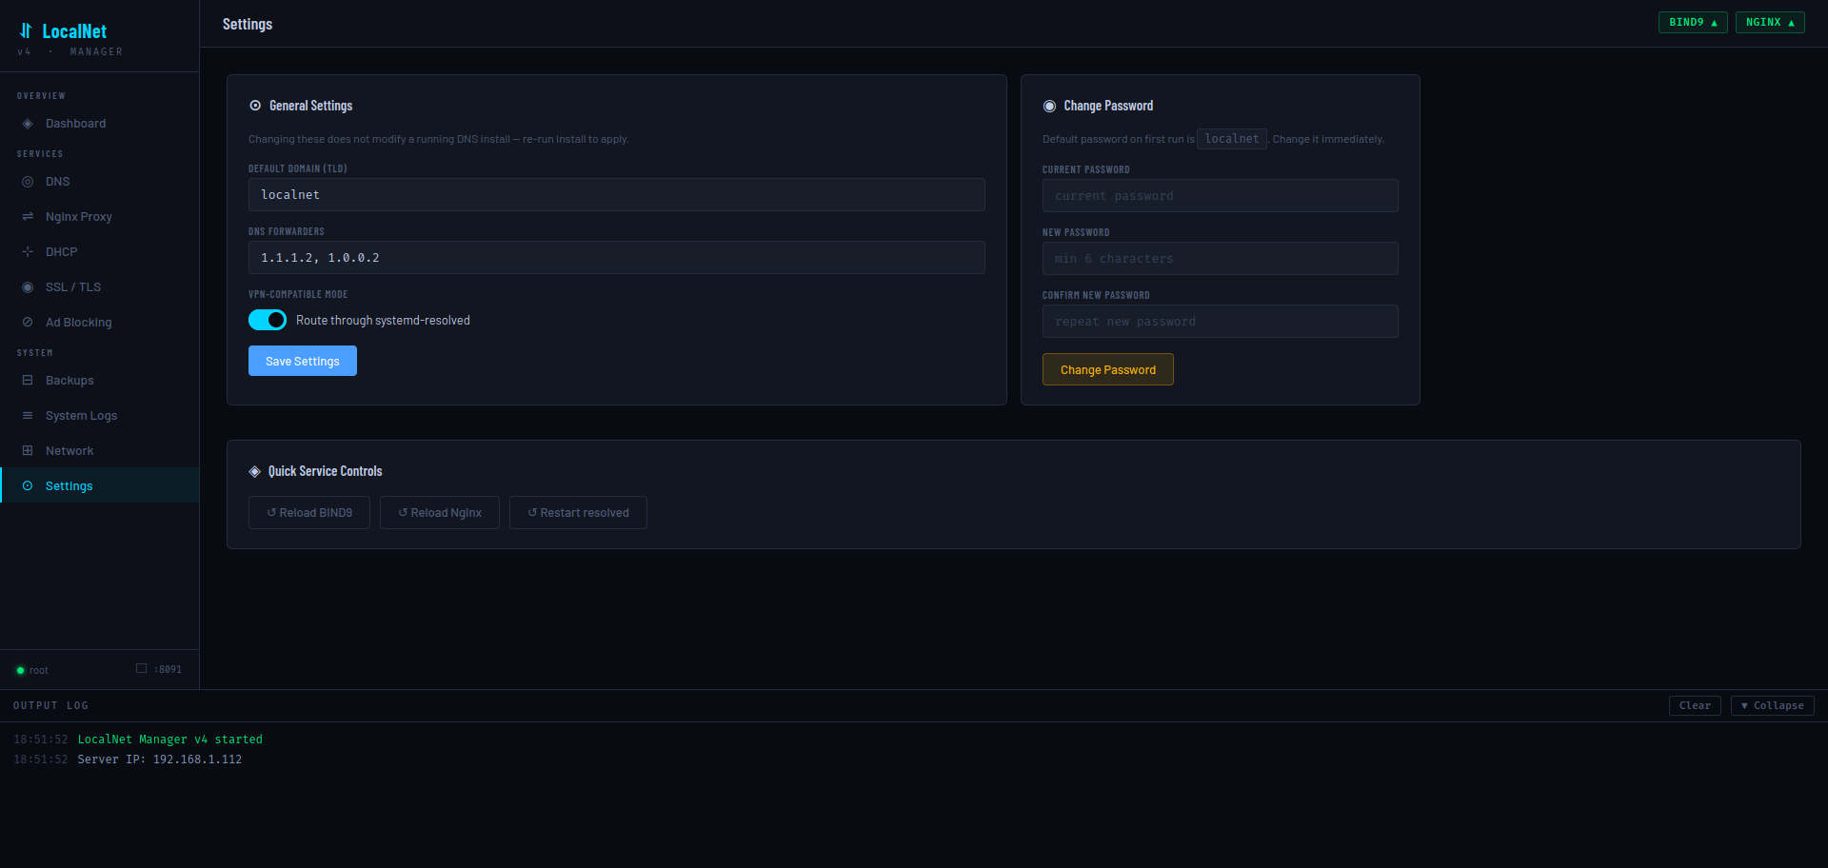The height and width of the screenshot is (868, 1828).
Task: Click the General Settings header icon
Action: [x=255, y=106]
